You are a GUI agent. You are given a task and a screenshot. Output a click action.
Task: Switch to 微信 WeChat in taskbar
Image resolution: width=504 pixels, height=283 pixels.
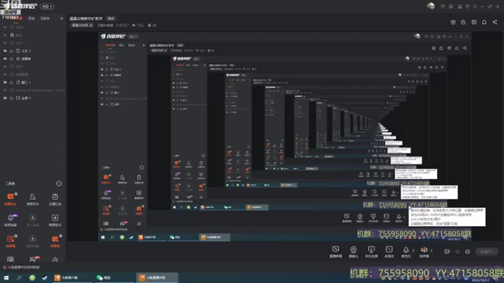[x=114, y=277]
